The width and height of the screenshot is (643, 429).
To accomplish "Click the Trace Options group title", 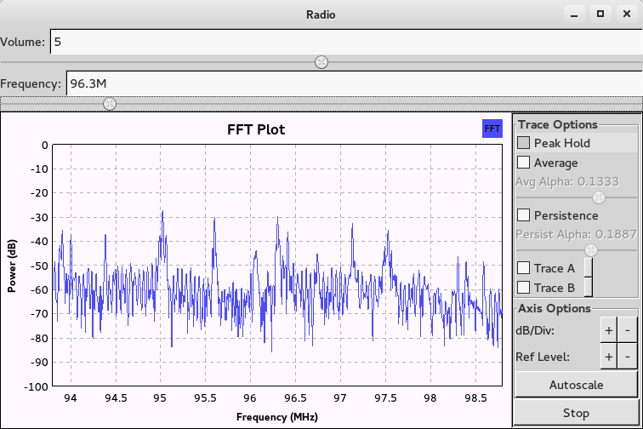I will [558, 124].
